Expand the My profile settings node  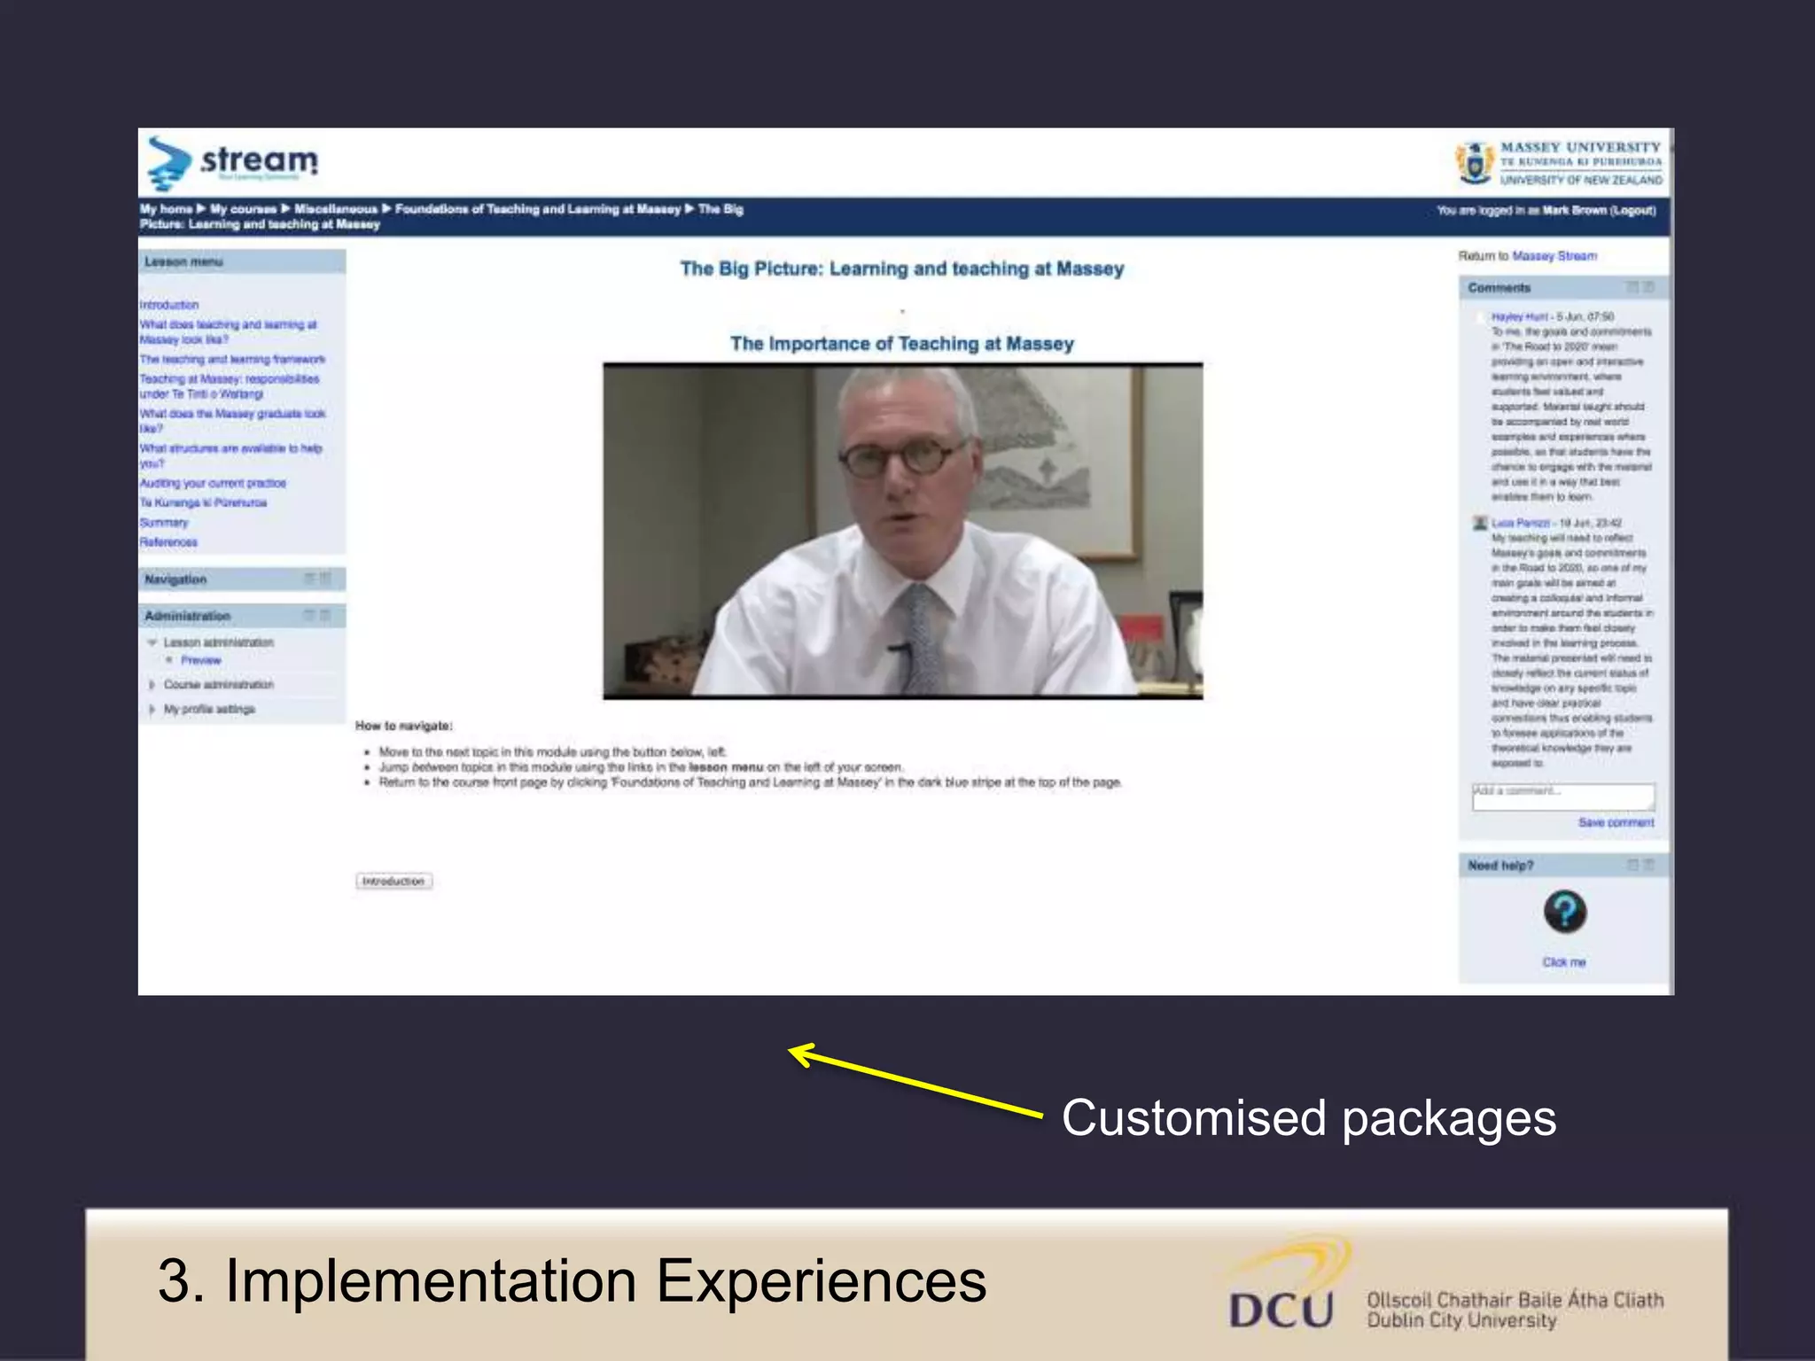pos(152,709)
